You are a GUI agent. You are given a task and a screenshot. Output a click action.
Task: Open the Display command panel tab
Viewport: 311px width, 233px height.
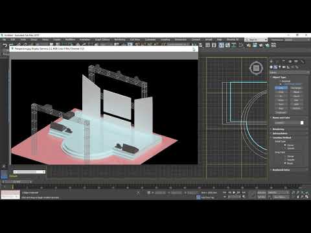coord(296,61)
